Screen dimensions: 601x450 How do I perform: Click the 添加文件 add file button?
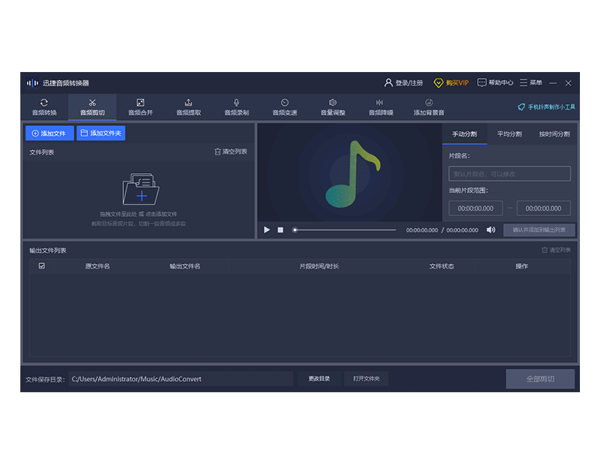[50, 133]
